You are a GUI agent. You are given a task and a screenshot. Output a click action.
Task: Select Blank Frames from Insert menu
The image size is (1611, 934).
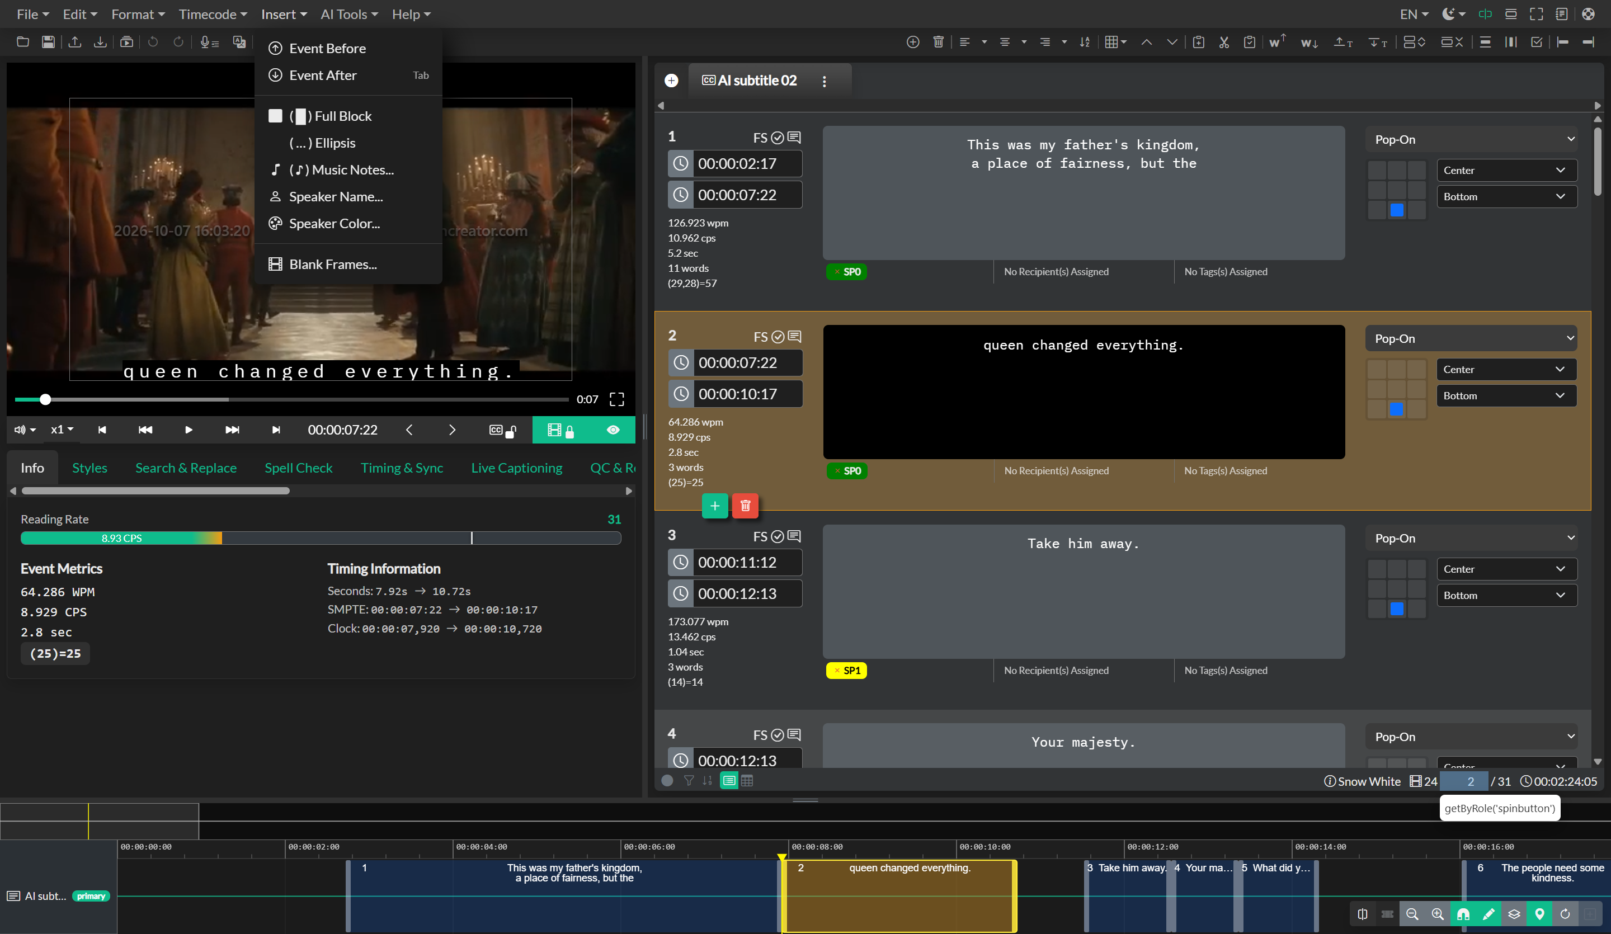coord(348,264)
